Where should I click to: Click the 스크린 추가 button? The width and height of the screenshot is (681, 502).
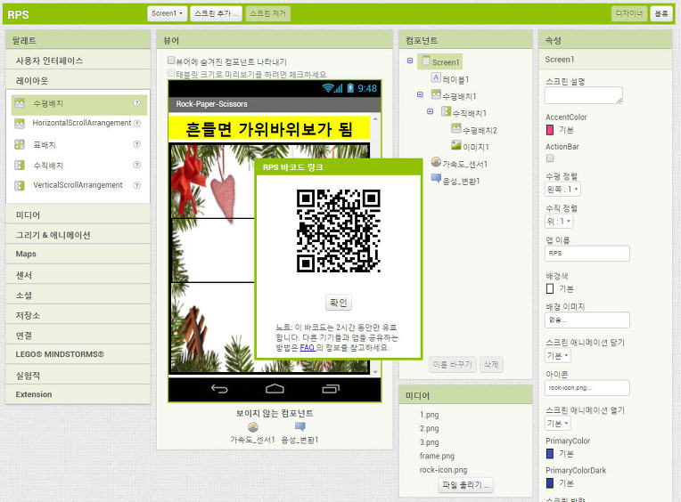click(216, 13)
